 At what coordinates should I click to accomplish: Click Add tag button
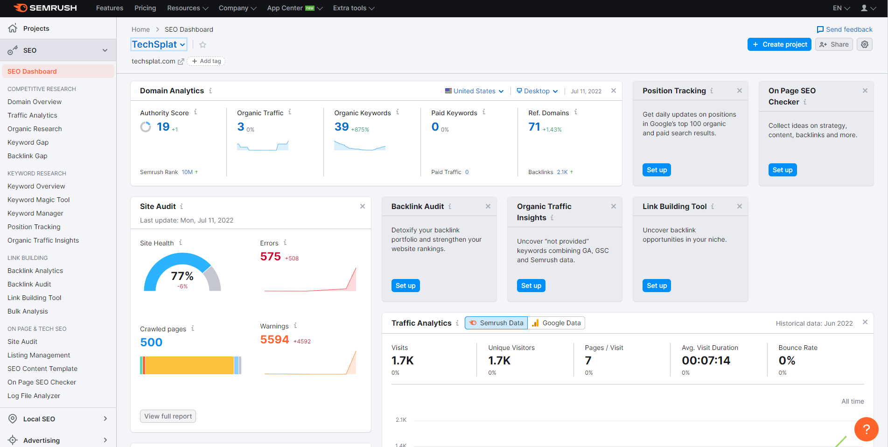coord(206,61)
